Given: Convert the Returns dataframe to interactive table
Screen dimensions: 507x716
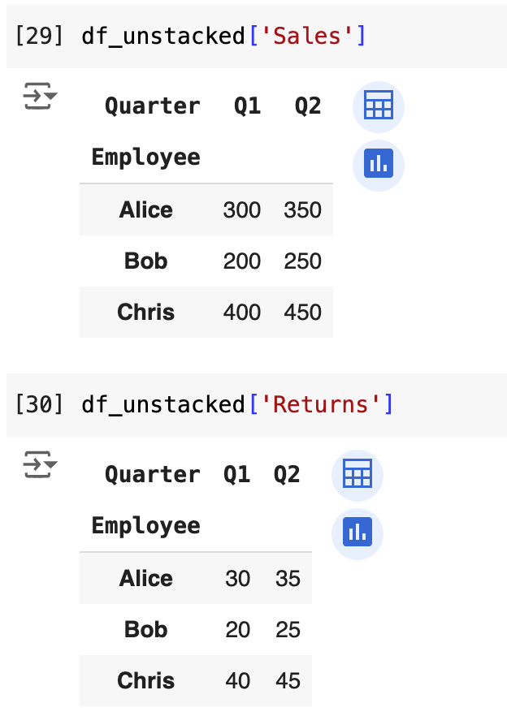Looking at the screenshot, I should point(357,475).
